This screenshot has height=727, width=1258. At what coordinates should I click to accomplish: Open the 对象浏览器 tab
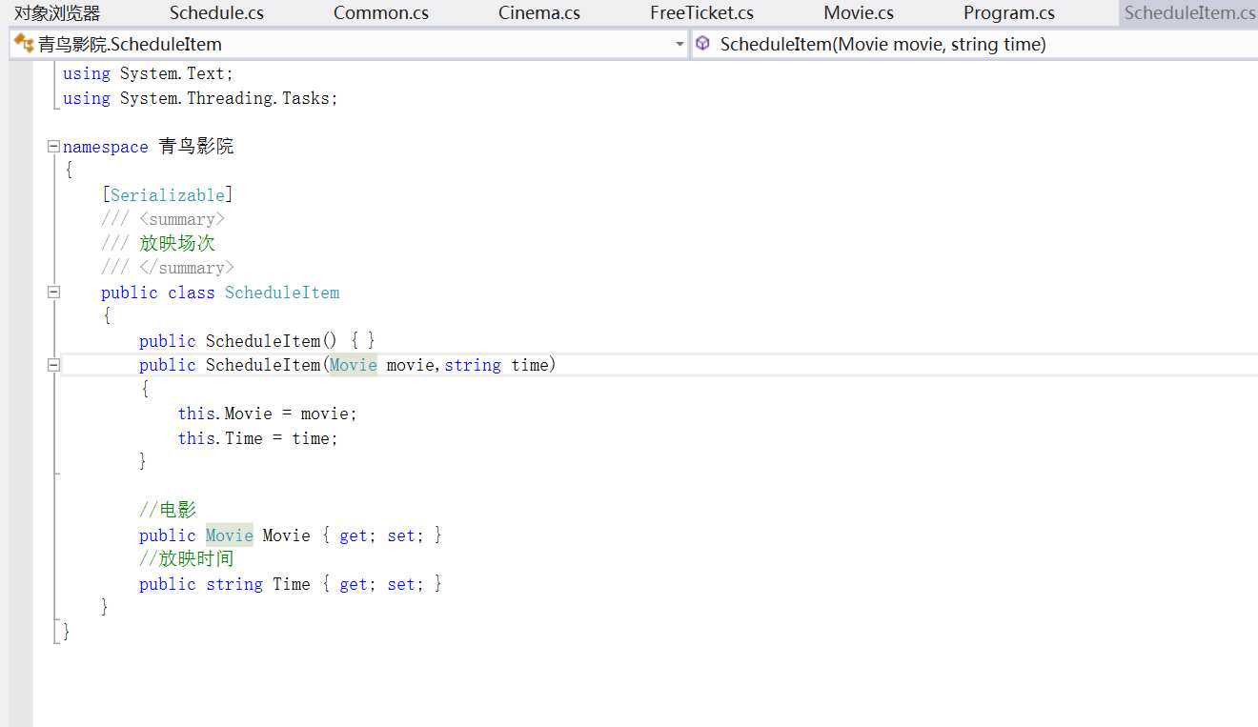(x=57, y=13)
